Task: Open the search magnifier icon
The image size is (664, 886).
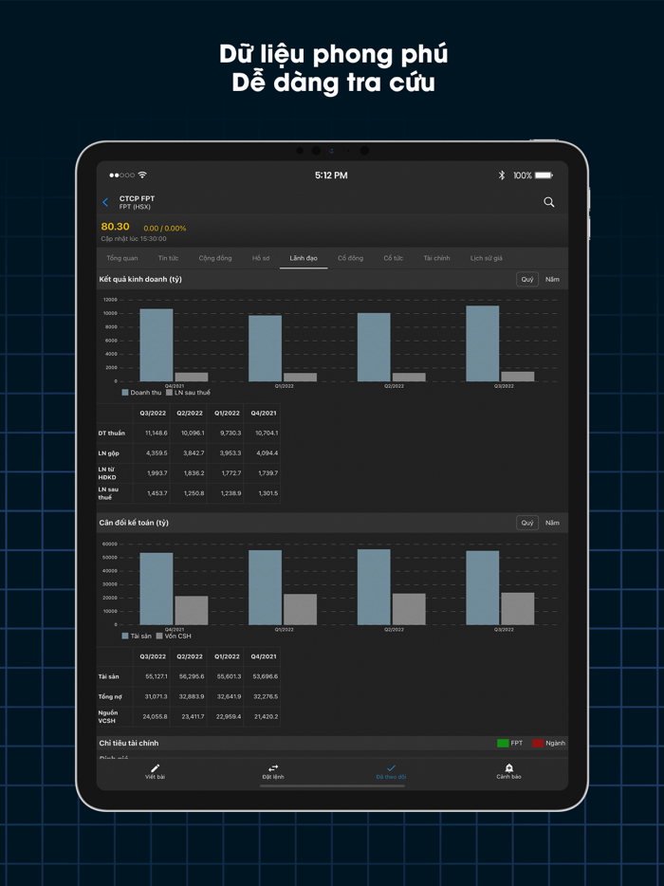Action: click(x=548, y=202)
